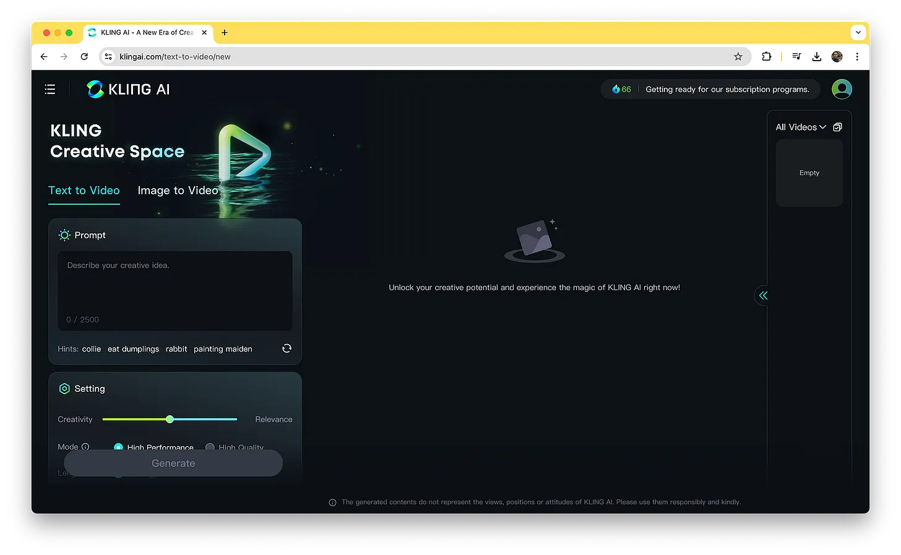Click the subscription programs announcement

pyautogui.click(x=727, y=89)
